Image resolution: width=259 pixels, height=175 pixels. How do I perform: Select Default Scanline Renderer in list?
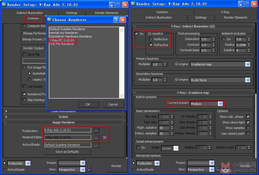(68, 29)
